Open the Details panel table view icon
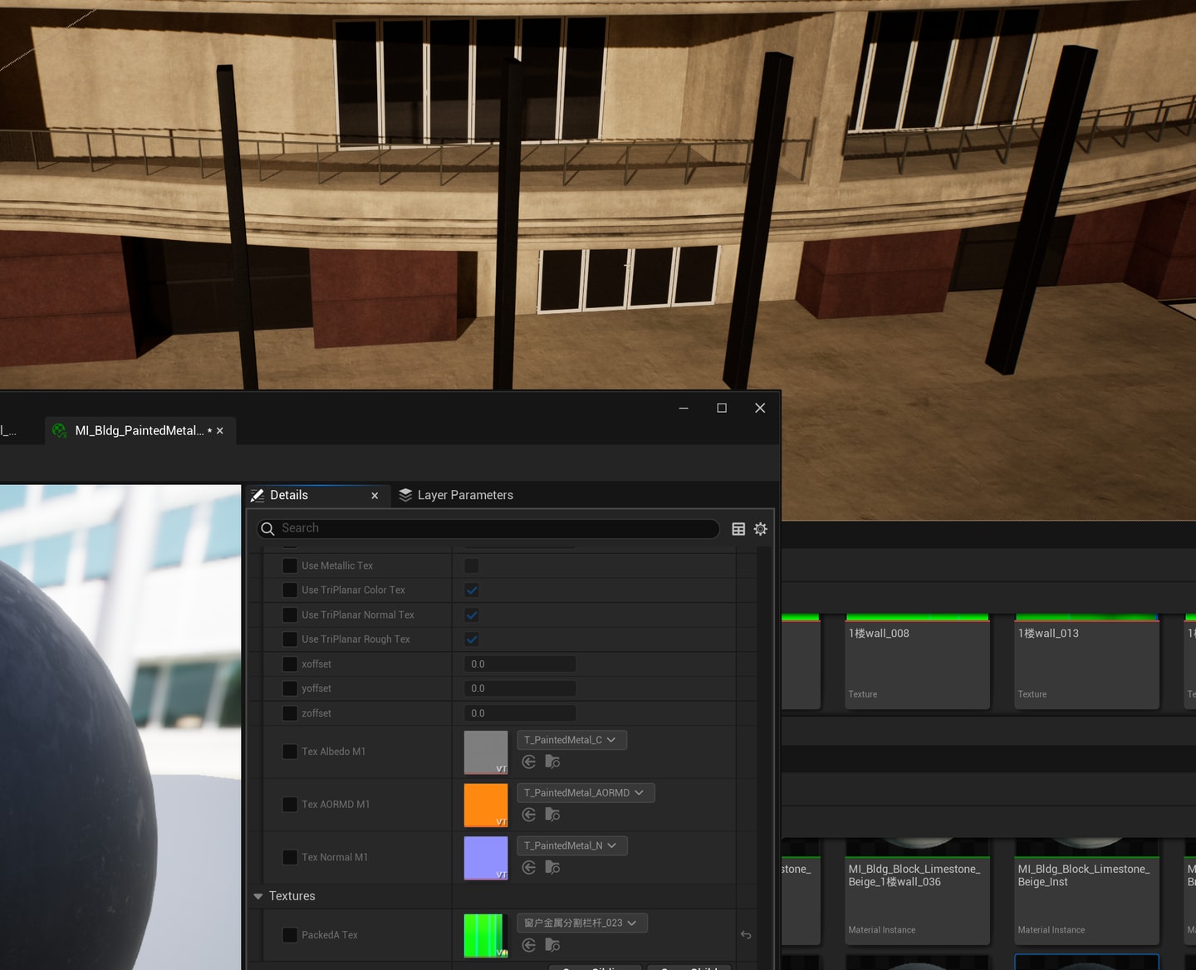Image resolution: width=1196 pixels, height=970 pixels. [x=738, y=529]
